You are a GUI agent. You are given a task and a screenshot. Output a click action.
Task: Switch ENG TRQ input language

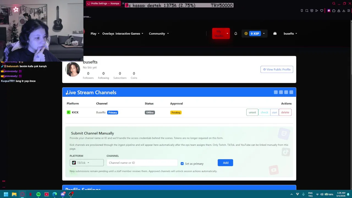(x=310, y=194)
